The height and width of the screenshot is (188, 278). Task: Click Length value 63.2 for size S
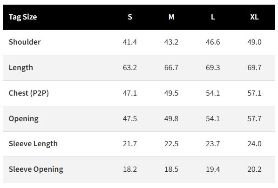tap(130, 68)
